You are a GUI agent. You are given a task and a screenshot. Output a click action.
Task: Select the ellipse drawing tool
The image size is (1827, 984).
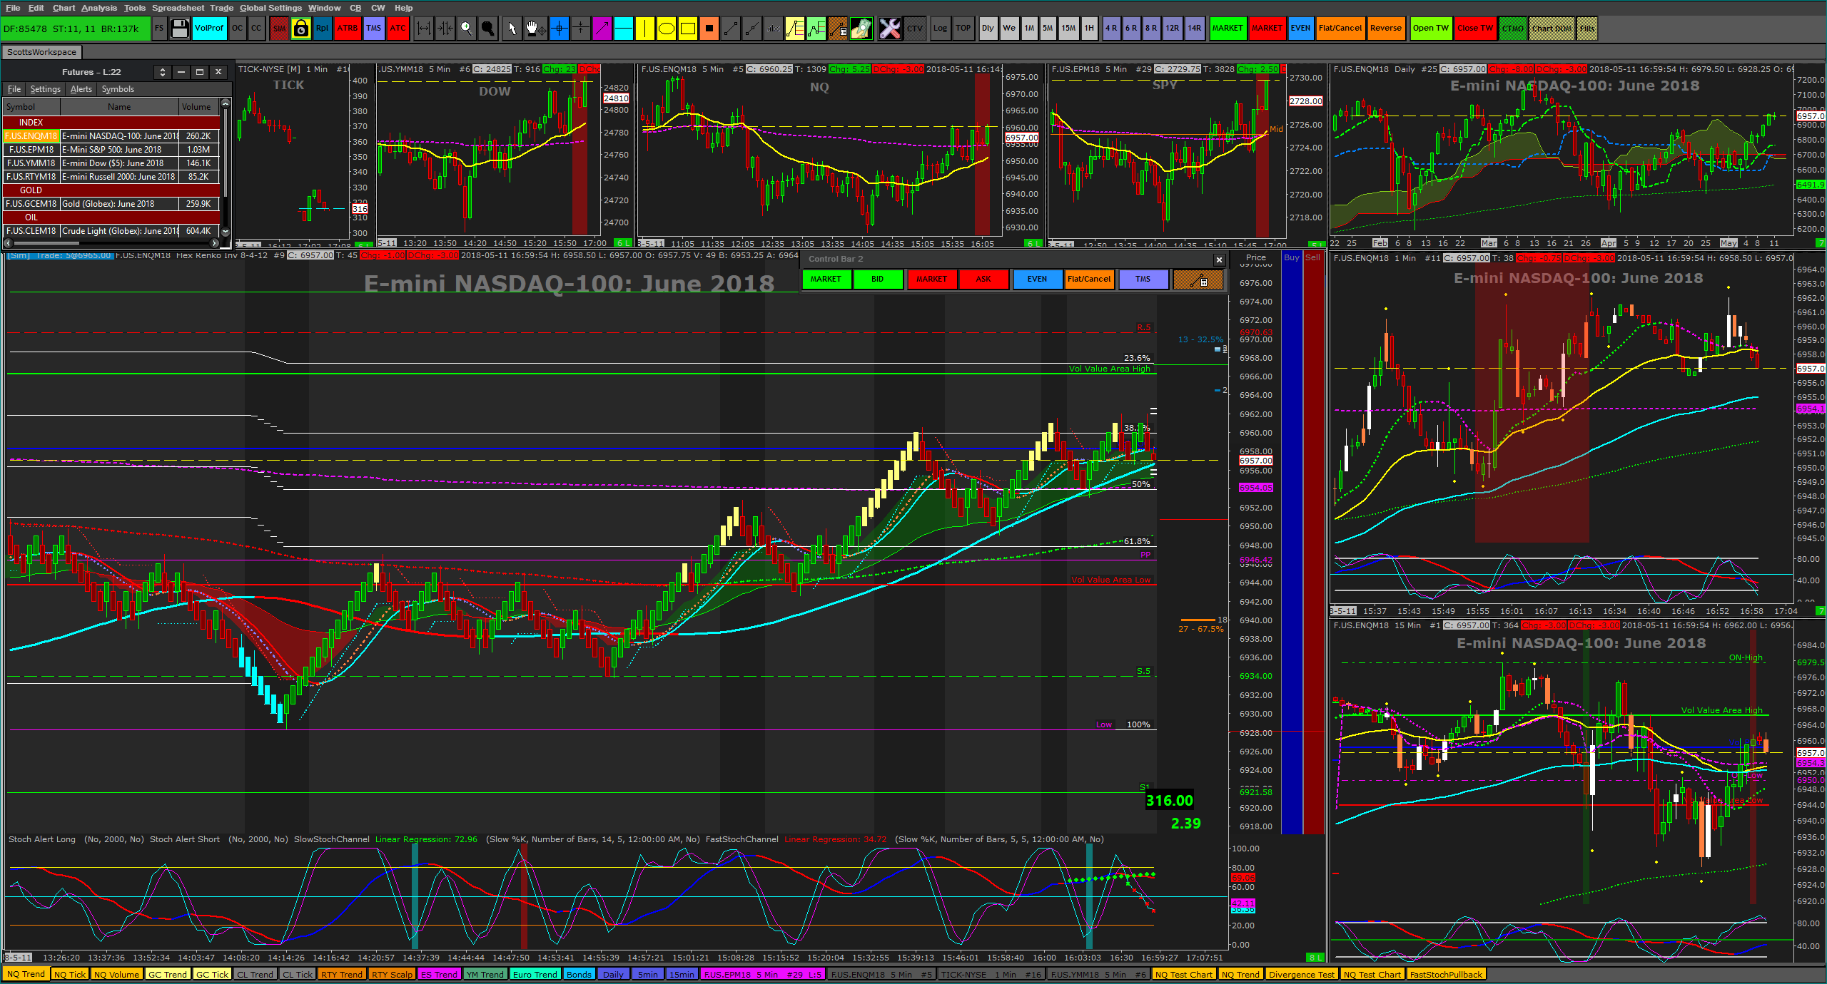pos(666,29)
